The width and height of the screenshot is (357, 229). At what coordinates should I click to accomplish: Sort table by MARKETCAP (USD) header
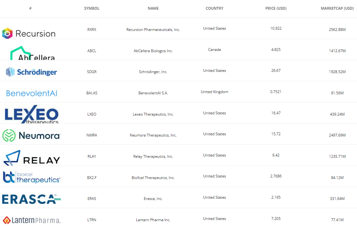337,8
